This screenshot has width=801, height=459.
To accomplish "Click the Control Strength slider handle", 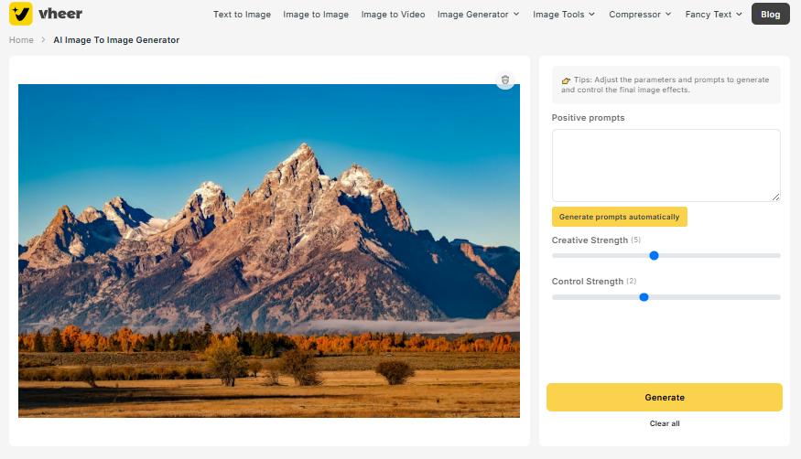I will 644,297.
